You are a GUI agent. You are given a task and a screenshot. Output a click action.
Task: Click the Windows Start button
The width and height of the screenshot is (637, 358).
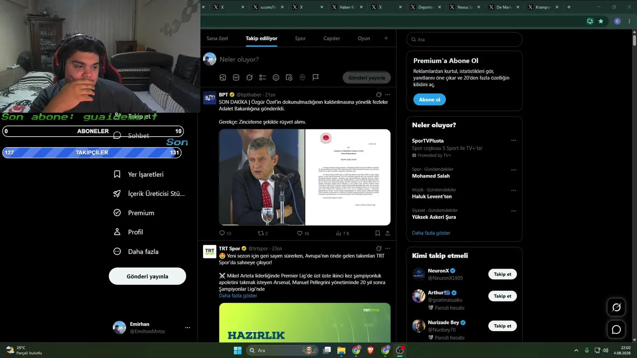tap(237, 351)
